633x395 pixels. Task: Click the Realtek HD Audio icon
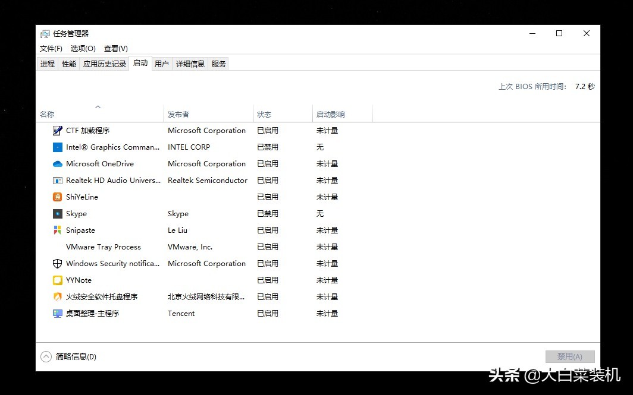tap(57, 181)
